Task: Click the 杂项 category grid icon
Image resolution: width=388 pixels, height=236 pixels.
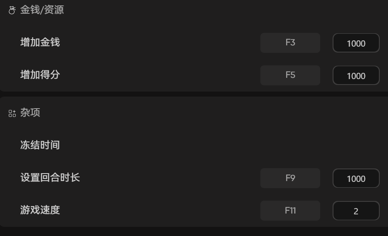Action: pyautogui.click(x=12, y=113)
